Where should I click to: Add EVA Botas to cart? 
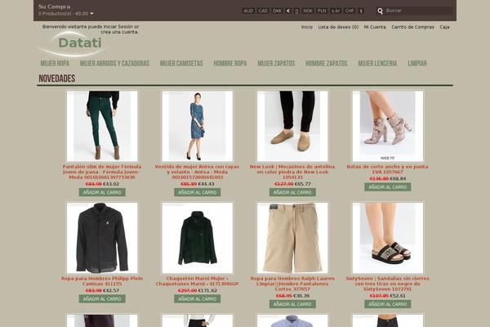(x=388, y=187)
